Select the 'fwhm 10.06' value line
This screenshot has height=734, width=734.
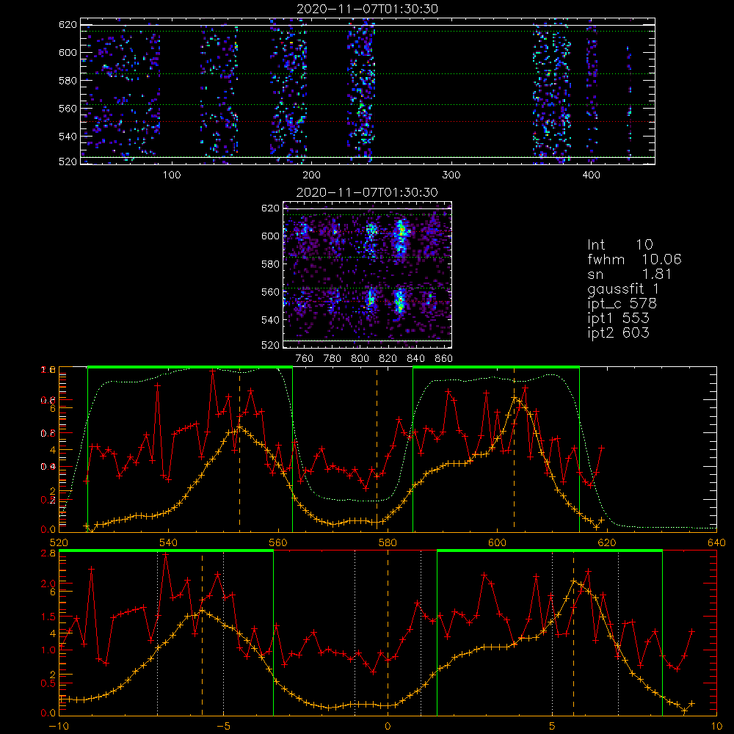634,259
